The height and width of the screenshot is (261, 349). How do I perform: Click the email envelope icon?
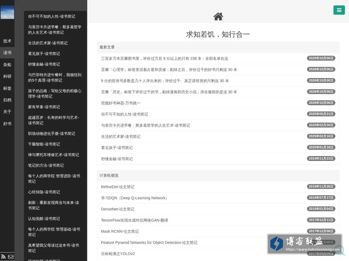(11, 257)
